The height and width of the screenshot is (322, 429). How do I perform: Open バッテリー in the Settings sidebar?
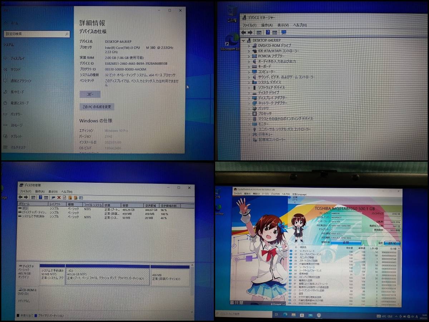13,114
